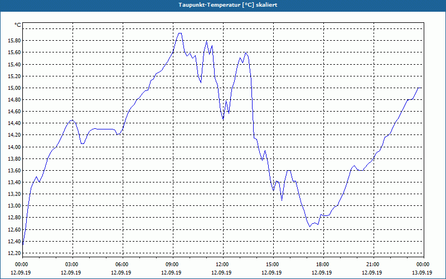
Task: Choose the 13,80 y-axis value
Action: click(x=14, y=159)
